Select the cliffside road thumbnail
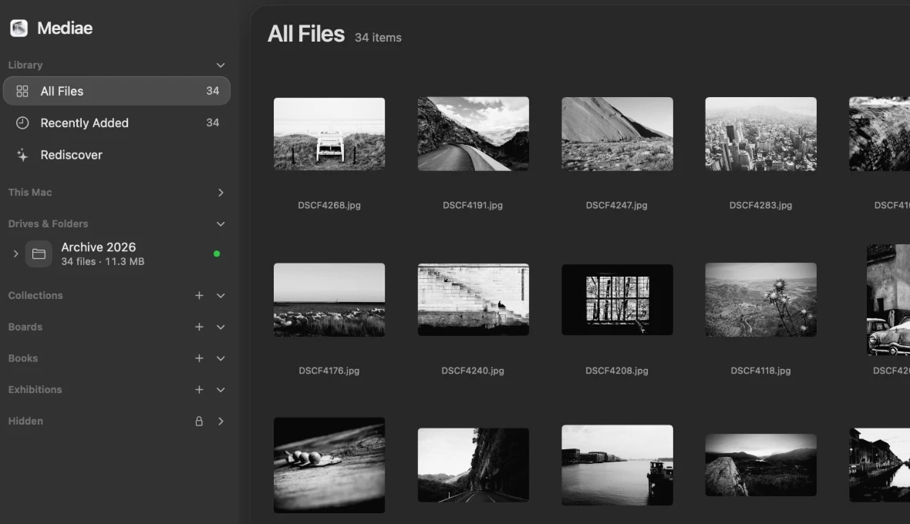910x524 pixels. [473, 465]
